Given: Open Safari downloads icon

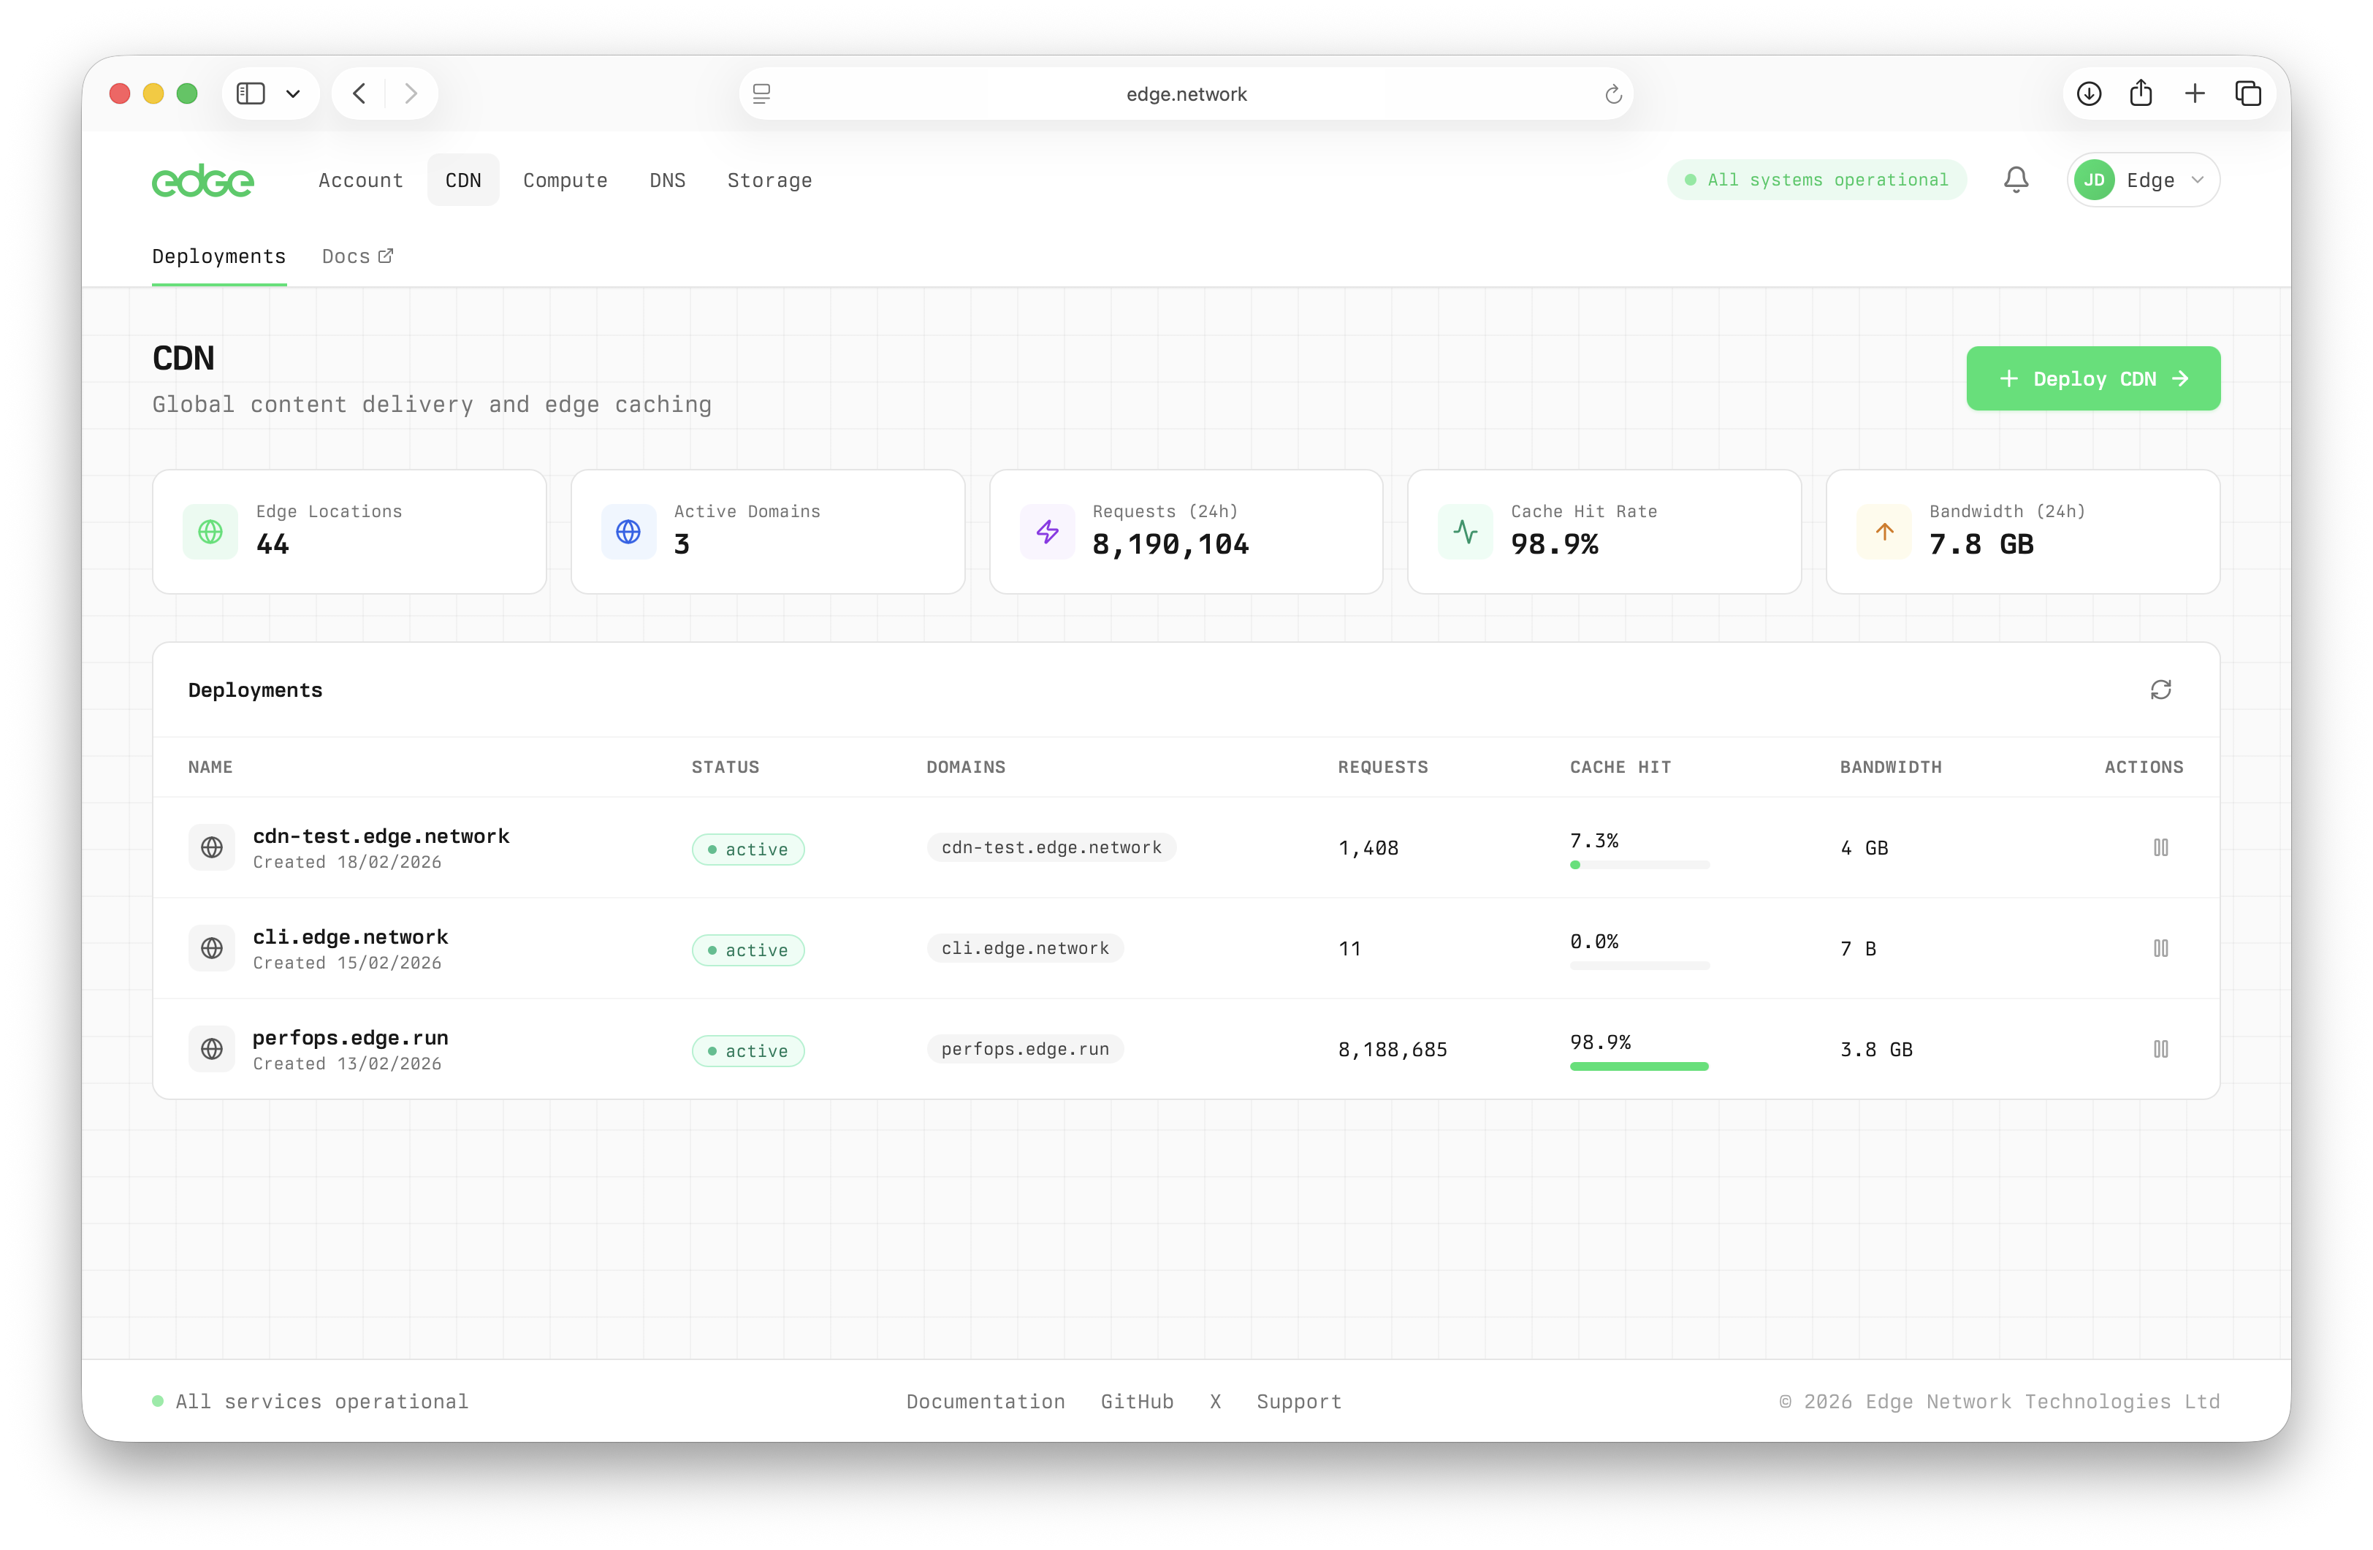Looking at the screenshot, I should (2090, 93).
